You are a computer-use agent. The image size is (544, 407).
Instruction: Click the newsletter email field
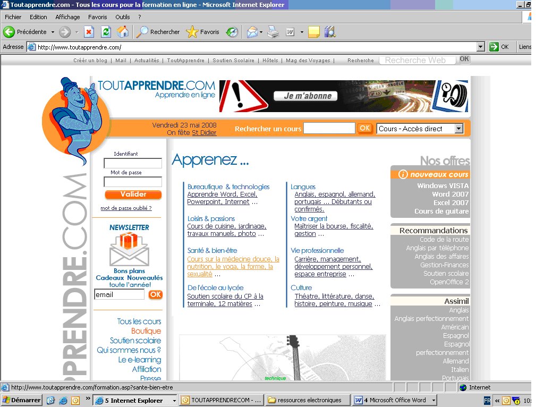coord(119,294)
